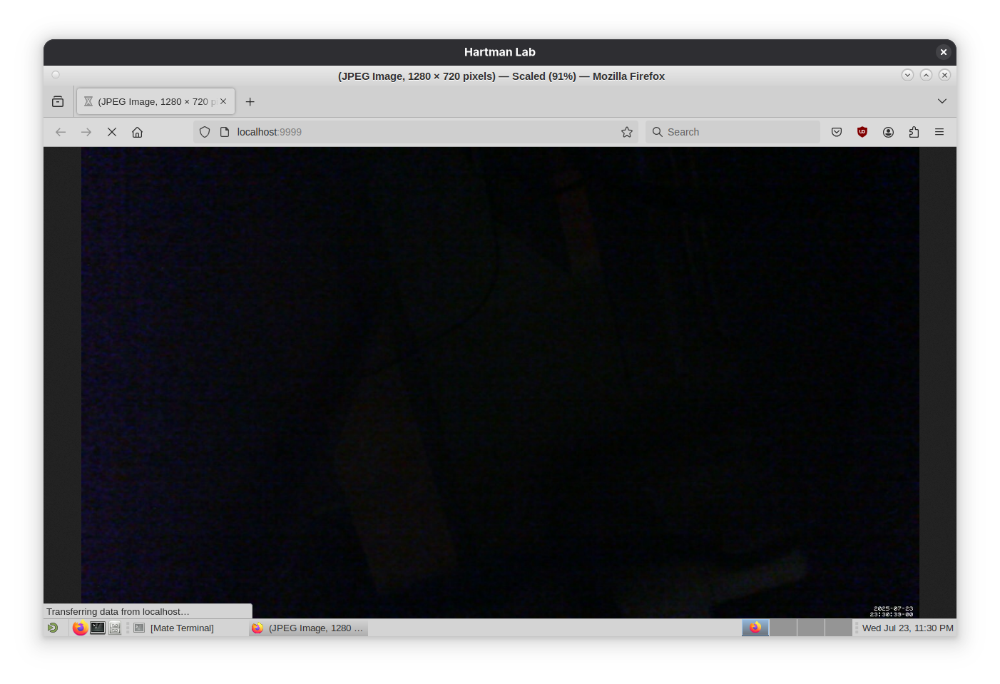Viewport: 1000px width, 684px height.
Task: Open the list all tabs chevron
Action: coord(942,101)
